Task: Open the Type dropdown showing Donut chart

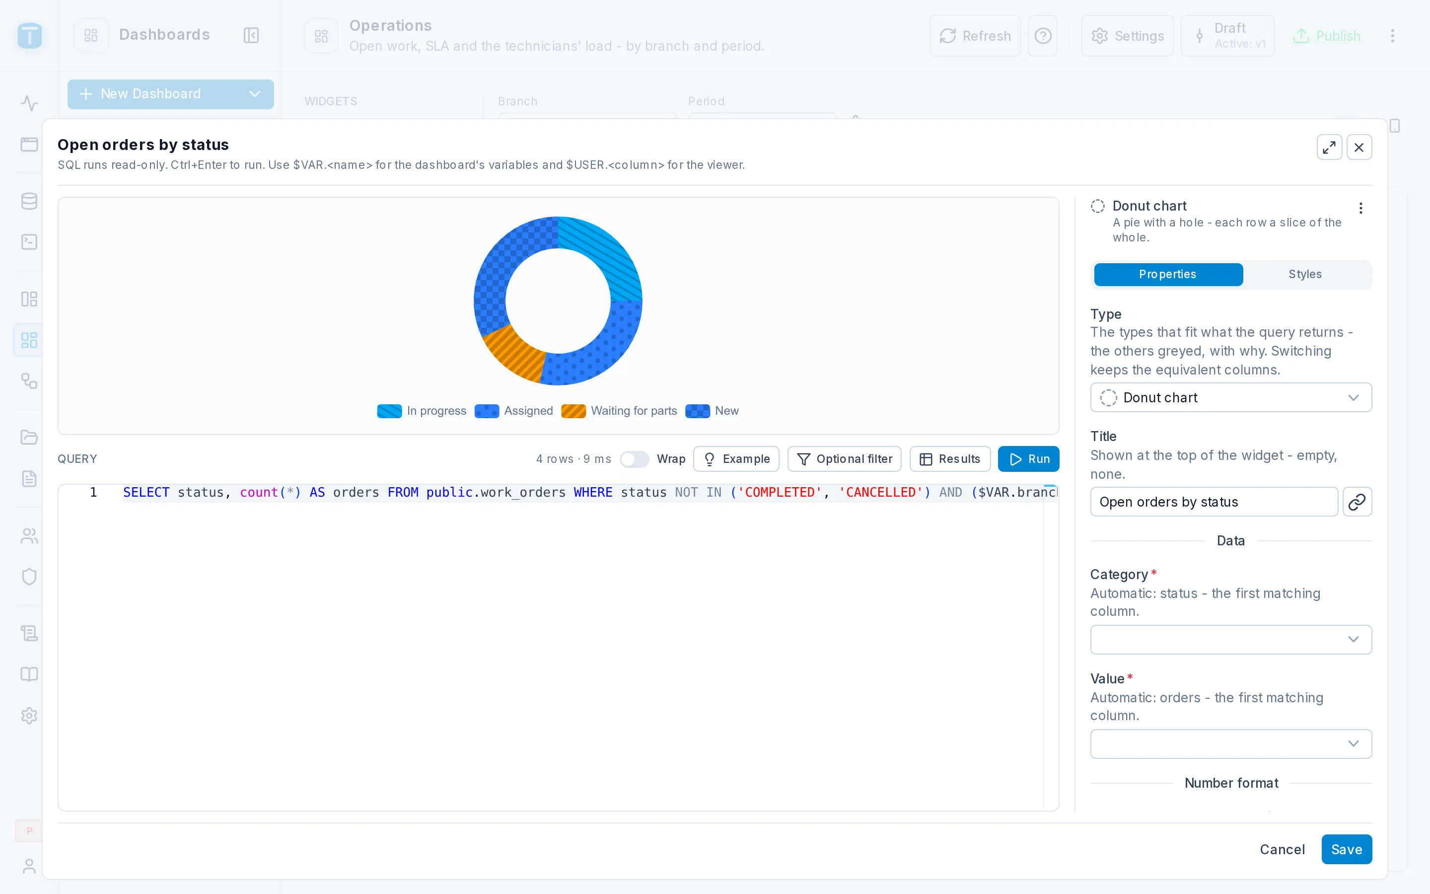Action: pyautogui.click(x=1230, y=398)
